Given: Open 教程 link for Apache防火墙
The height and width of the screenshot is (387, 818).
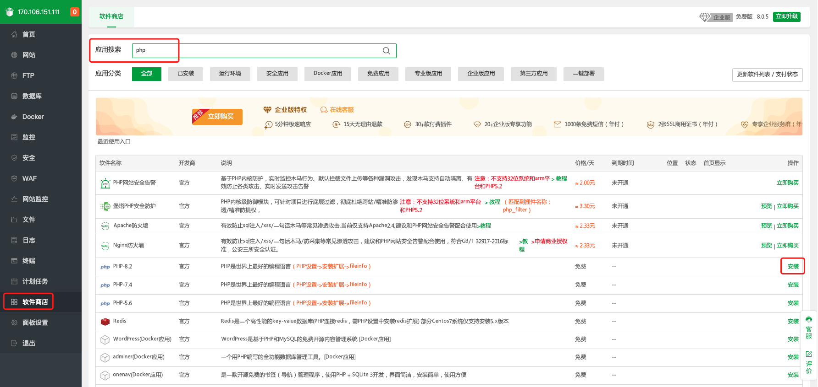Looking at the screenshot, I should [x=484, y=226].
